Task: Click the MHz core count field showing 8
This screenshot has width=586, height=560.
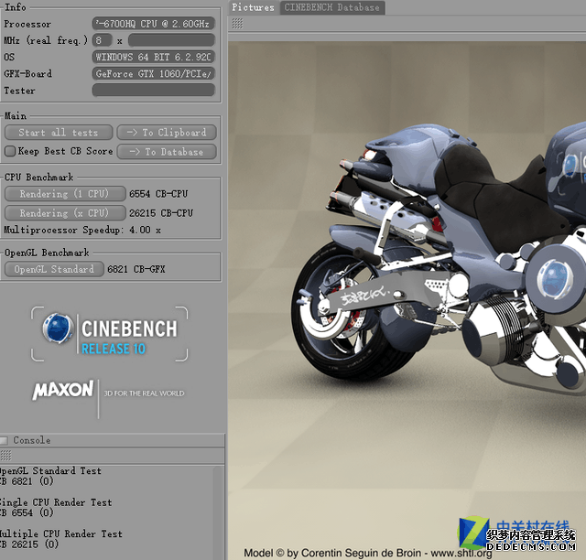Action: pyautogui.click(x=102, y=40)
